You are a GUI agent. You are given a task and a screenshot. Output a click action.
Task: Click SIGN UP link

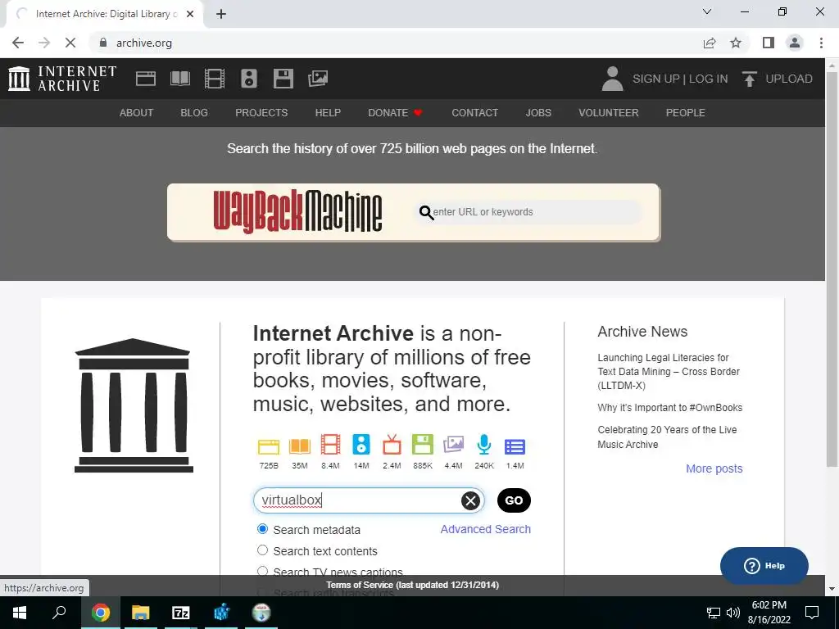pos(655,79)
